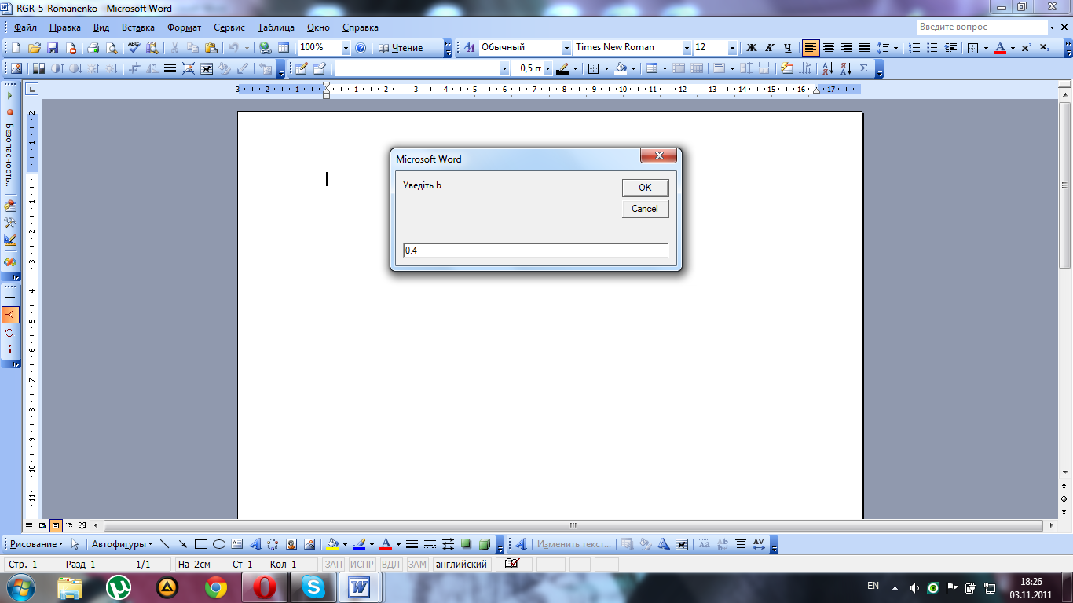Toggle italic formatting (К)
Viewport: 1073px width, 603px height.
[x=769, y=48]
